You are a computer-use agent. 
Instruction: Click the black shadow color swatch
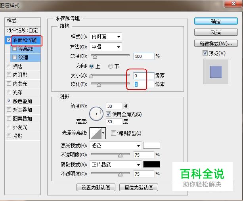(151, 164)
